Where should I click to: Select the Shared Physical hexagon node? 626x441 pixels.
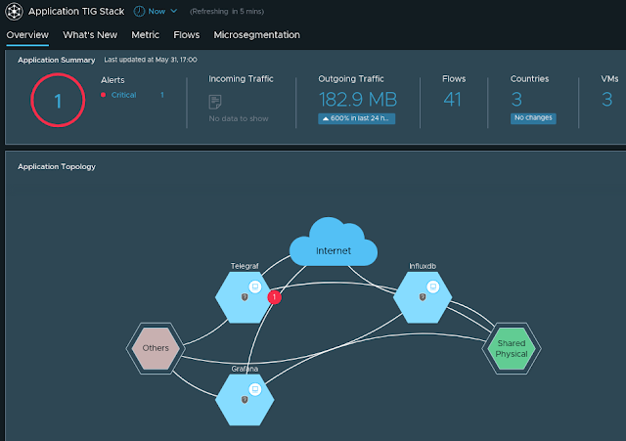[512, 348]
